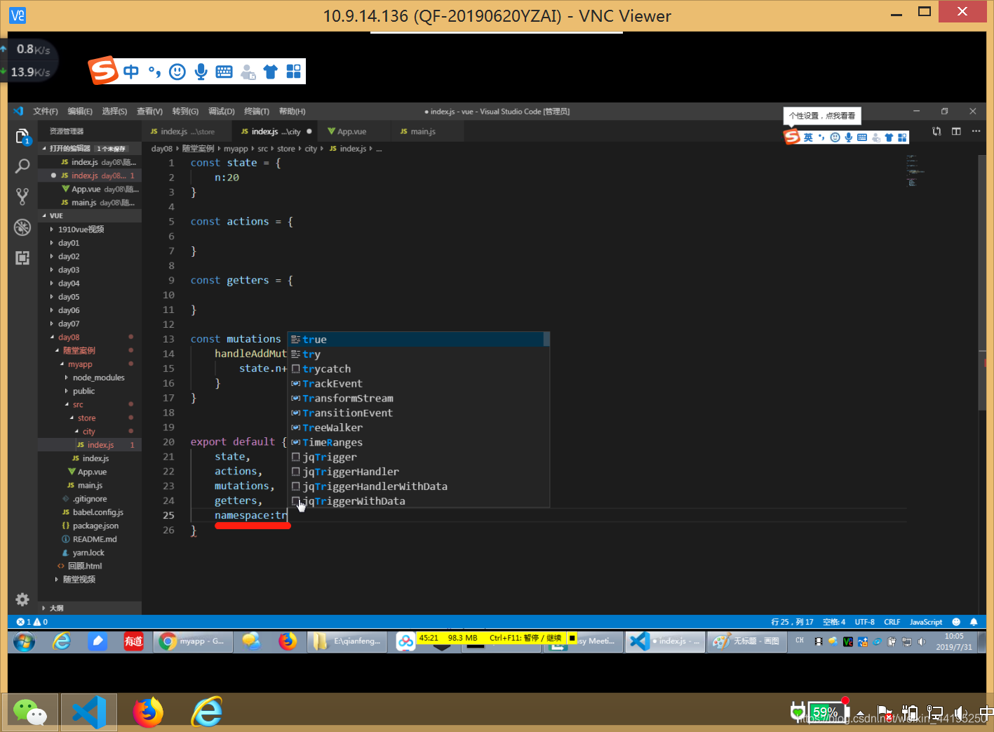
Task: Click the Sogou keyboard icon on top IME bar
Action: point(224,71)
